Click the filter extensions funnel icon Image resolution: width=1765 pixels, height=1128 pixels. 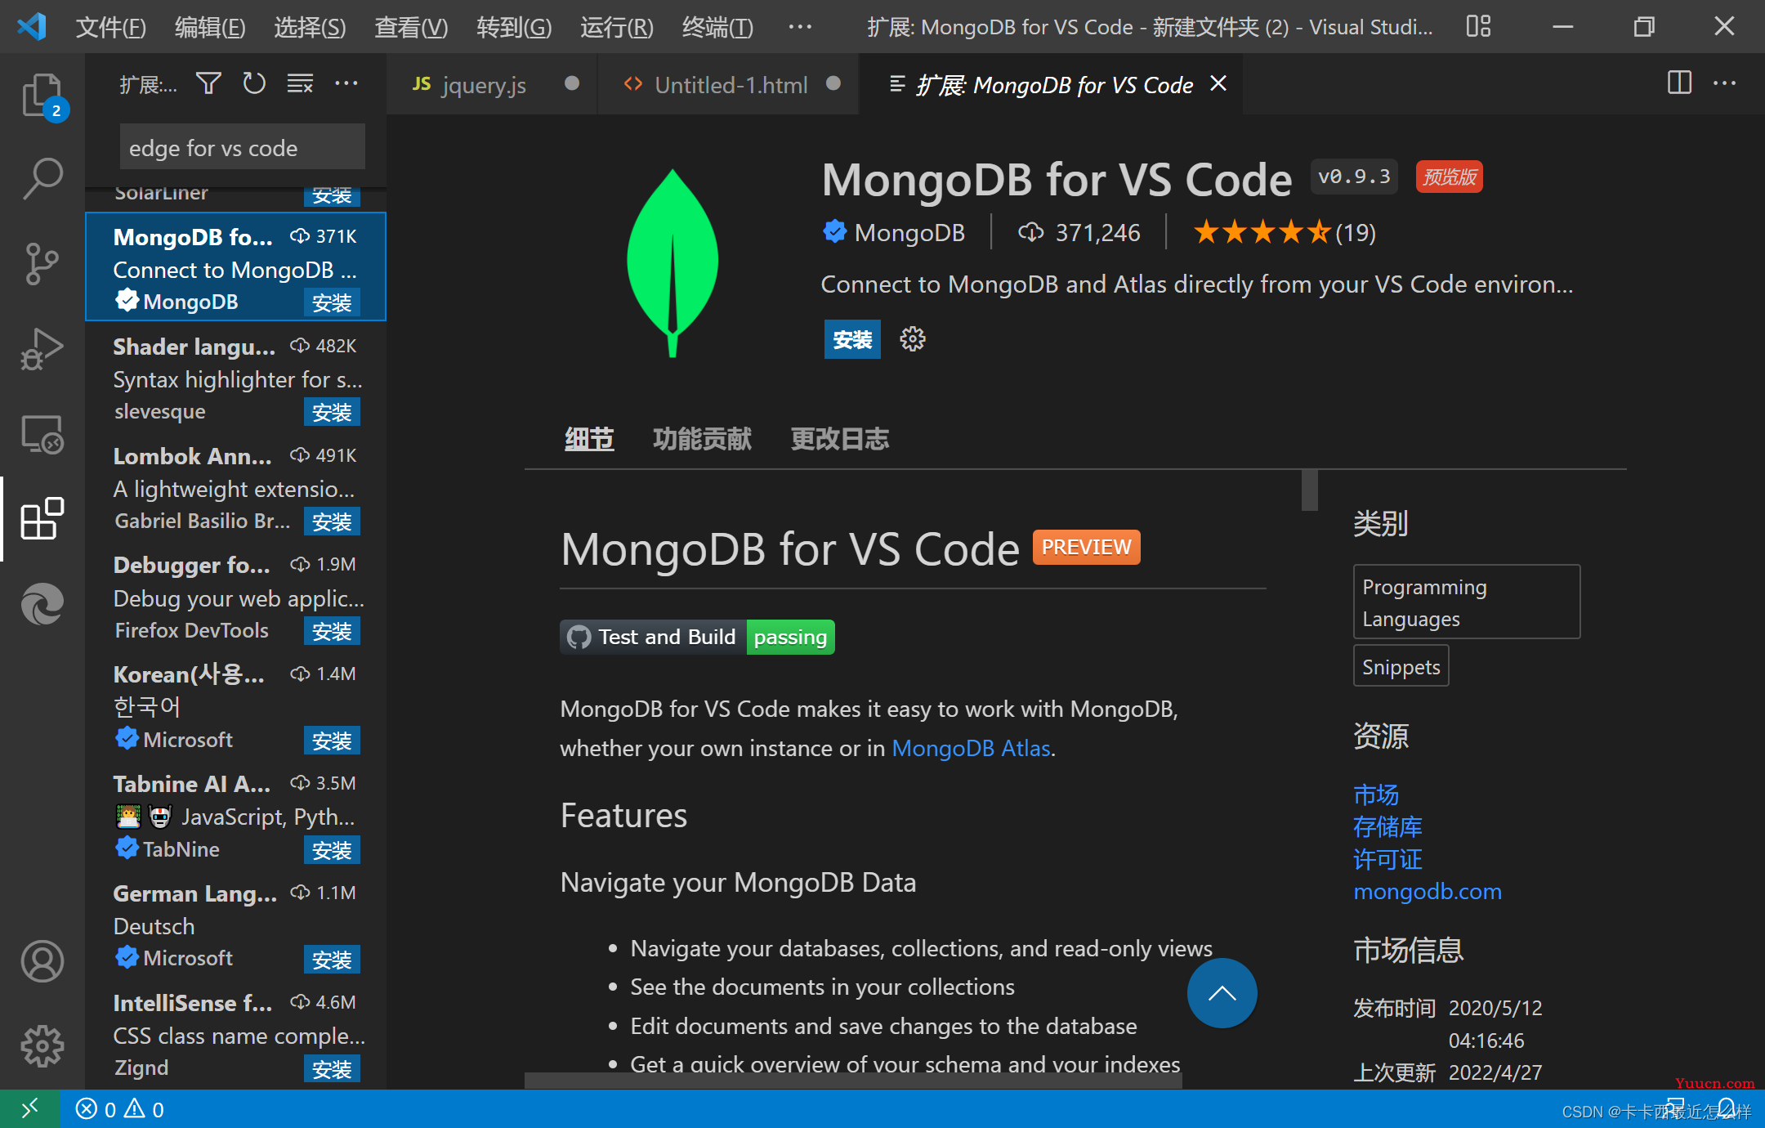208,83
